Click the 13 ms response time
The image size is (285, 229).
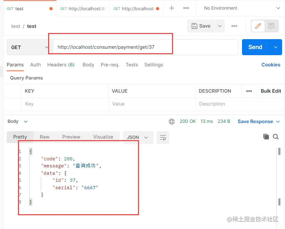pyautogui.click(x=206, y=121)
